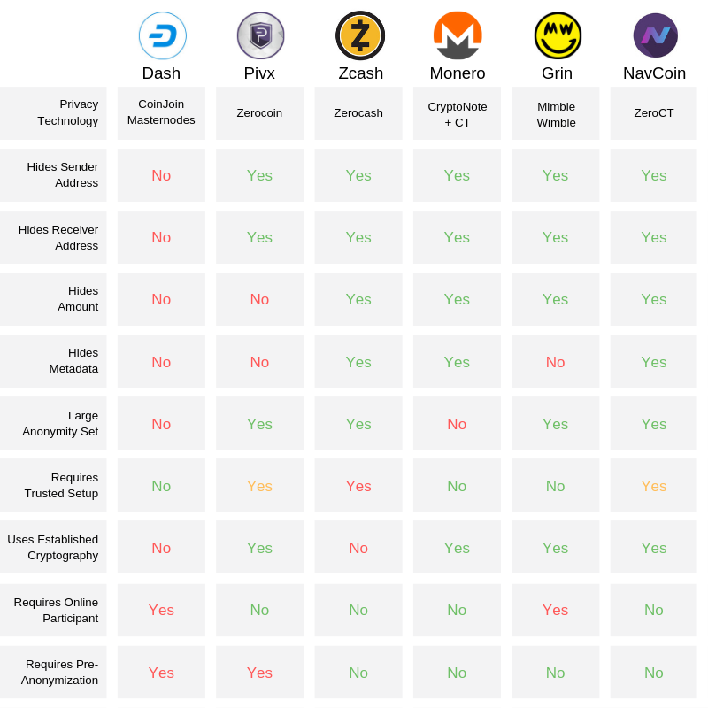Viewport: 708px width, 708px height.
Task: Select the Mimble Wimble cell
Action: tap(556, 113)
